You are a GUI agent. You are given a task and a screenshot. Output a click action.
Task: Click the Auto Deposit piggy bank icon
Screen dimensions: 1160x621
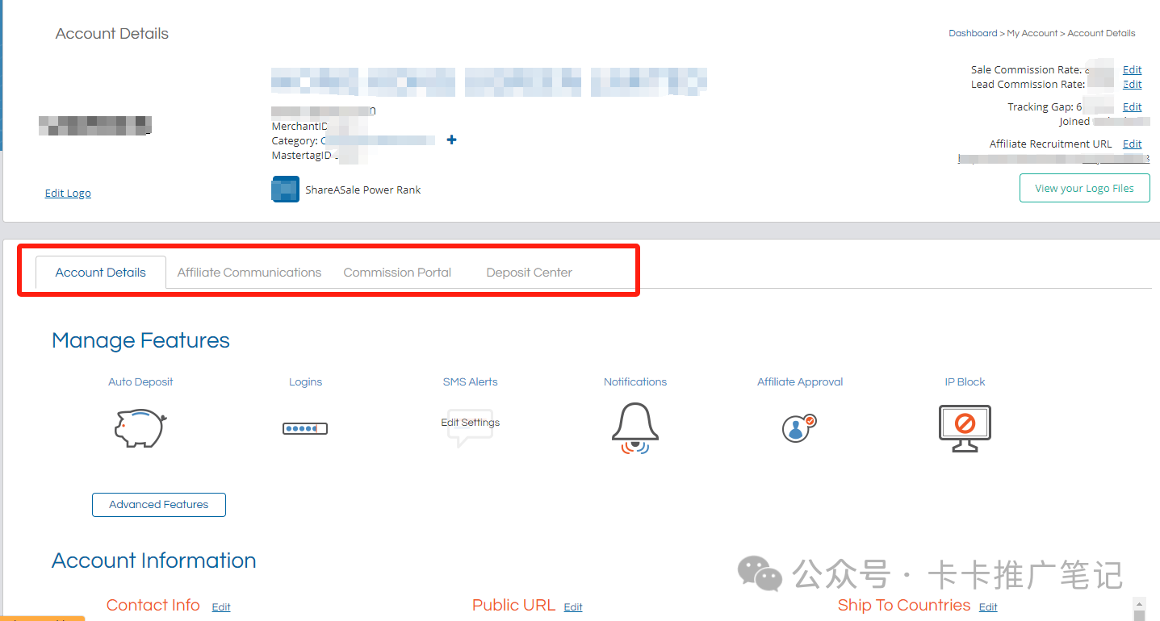pos(140,428)
